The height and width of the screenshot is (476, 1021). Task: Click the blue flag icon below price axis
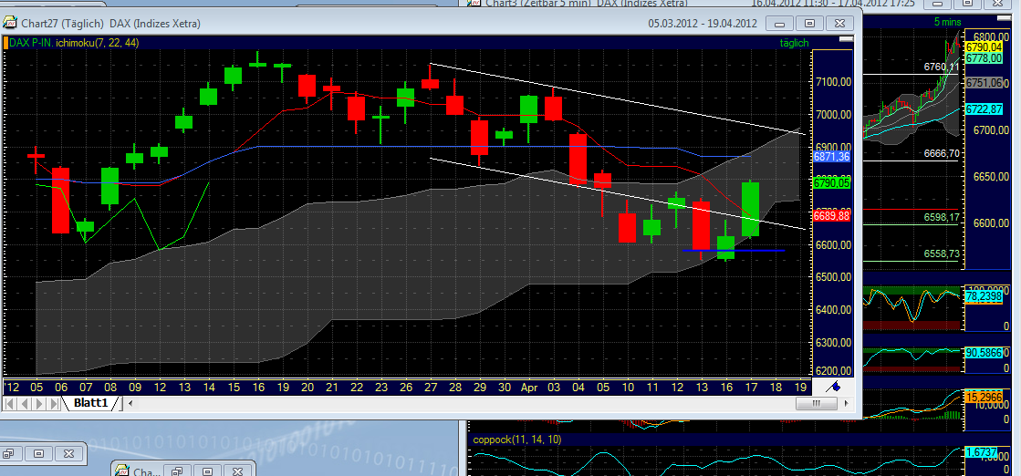833,386
